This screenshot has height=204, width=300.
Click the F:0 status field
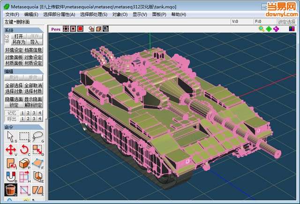pos(265,22)
